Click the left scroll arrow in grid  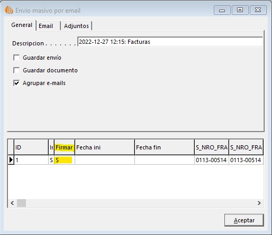[x=12, y=203]
